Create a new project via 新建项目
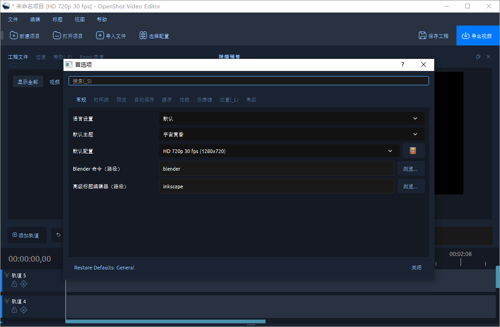500x327 pixels. pos(25,35)
